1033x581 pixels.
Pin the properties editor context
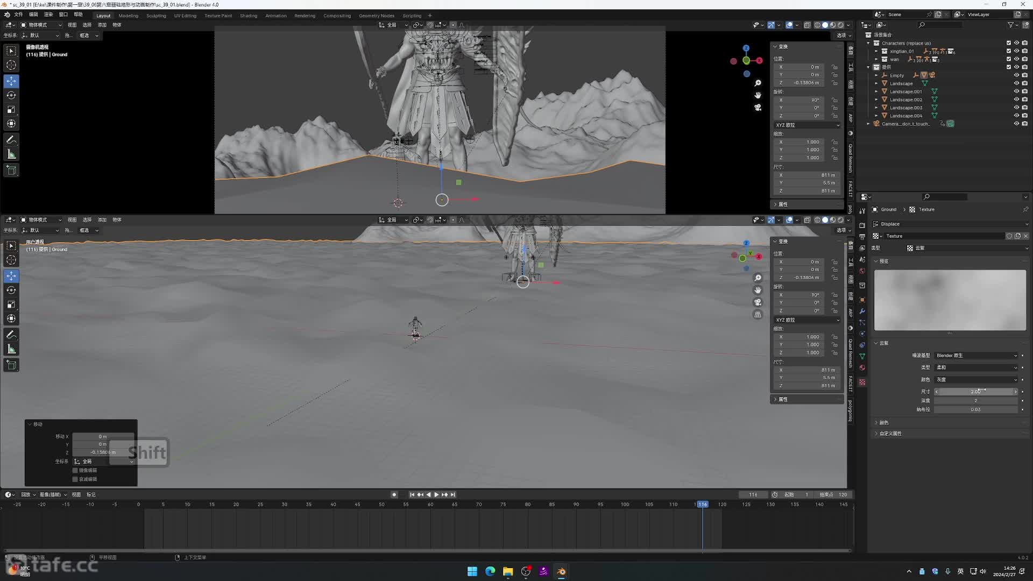click(x=1025, y=209)
